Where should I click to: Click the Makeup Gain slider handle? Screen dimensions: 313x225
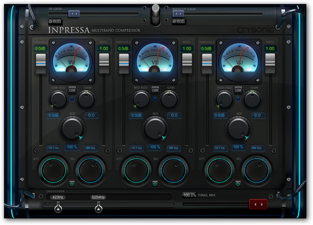(x=178, y=14)
